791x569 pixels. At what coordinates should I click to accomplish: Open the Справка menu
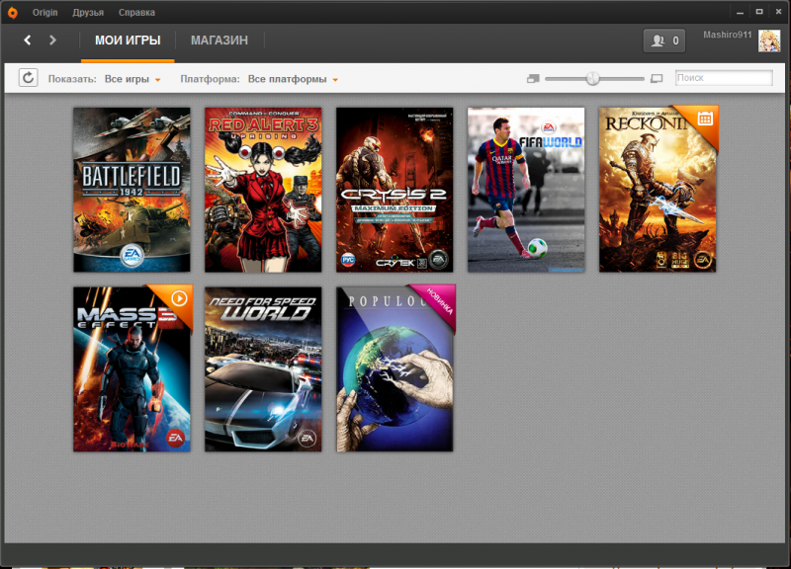pos(136,12)
